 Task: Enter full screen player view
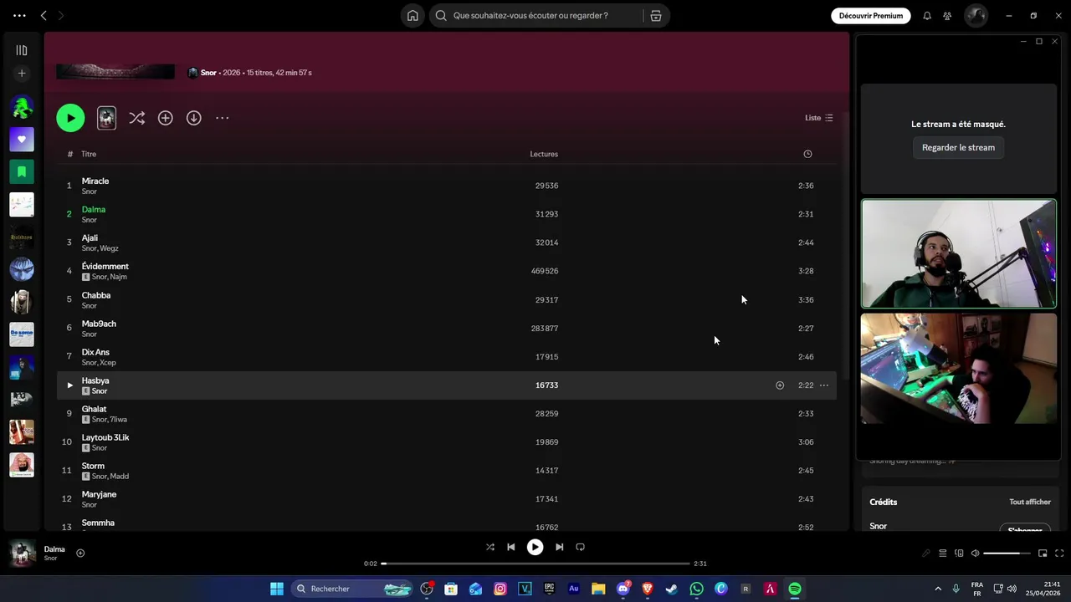coord(1059,554)
